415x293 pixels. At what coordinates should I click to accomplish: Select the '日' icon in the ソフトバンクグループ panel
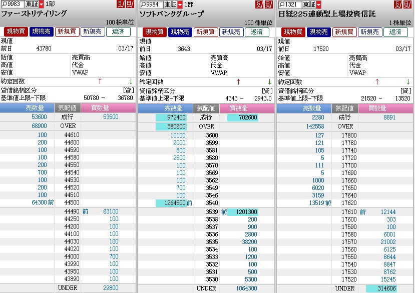(267, 4)
